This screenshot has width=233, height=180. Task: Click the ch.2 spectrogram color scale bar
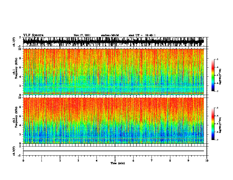click(x=213, y=124)
